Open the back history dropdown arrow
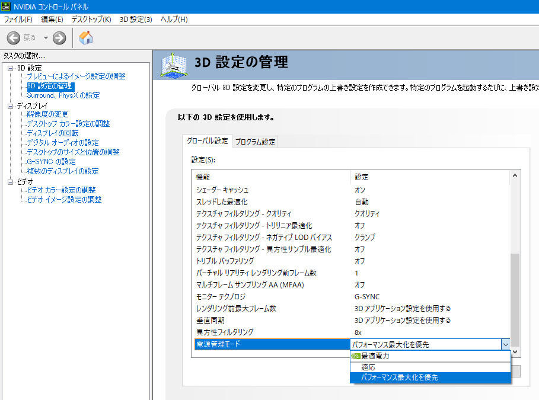Screen dimensions: 539x400 (46, 38)
